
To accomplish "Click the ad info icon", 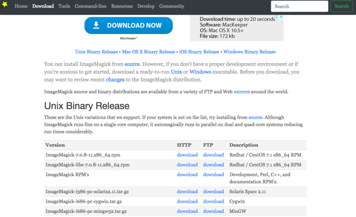I will [276, 17].
